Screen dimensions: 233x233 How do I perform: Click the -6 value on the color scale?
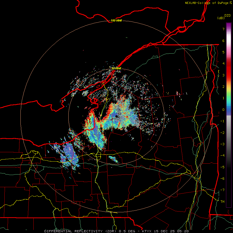(222, 178)
